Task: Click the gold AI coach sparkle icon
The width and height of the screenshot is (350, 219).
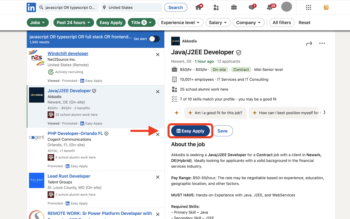Action: click(x=176, y=113)
